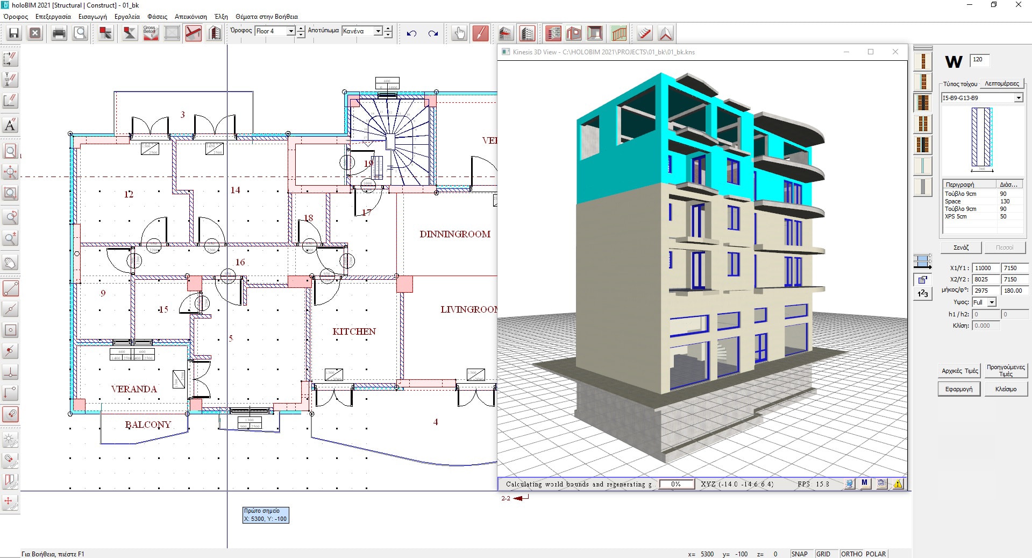
Task: Choose the double brick dark core wall icon
Action: click(923, 103)
